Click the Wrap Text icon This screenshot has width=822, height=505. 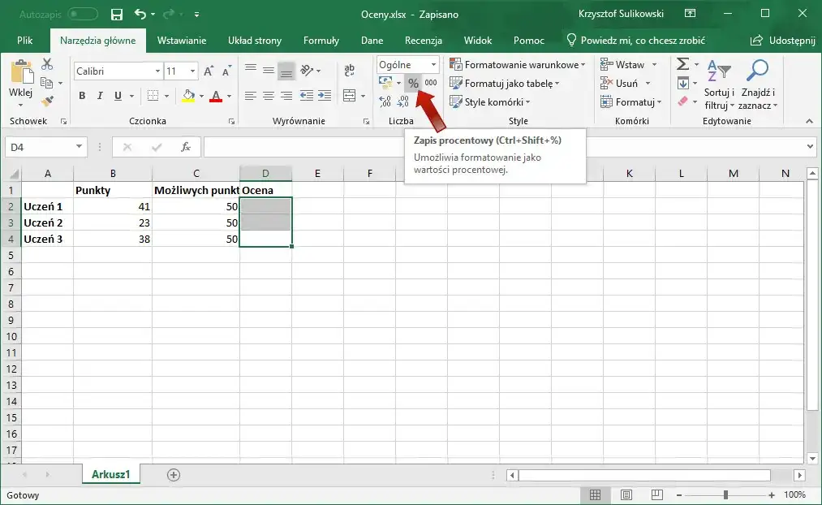point(350,71)
